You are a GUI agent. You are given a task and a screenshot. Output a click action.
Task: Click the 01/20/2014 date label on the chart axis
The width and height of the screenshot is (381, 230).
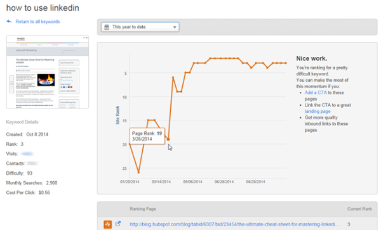coord(130,182)
